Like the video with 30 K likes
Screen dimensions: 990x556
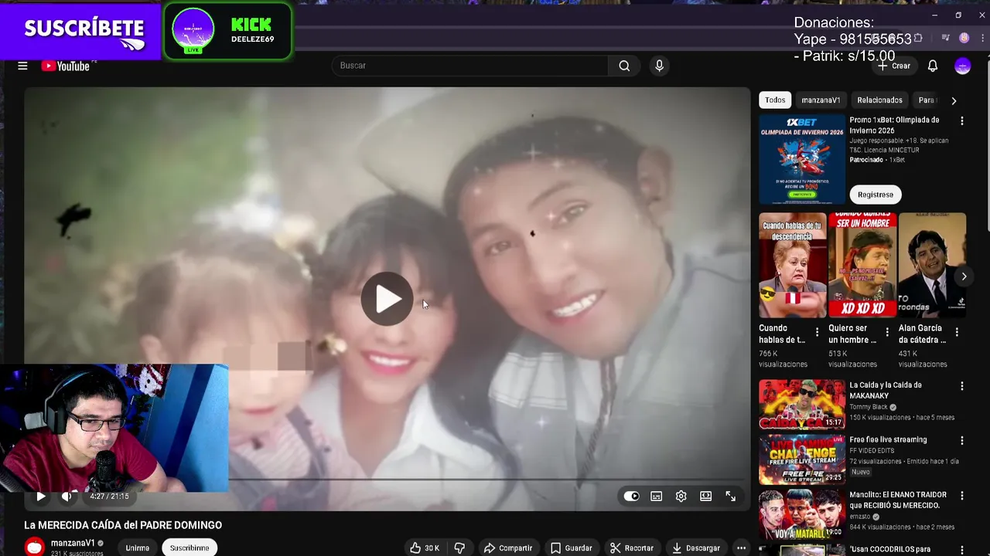coord(425,548)
